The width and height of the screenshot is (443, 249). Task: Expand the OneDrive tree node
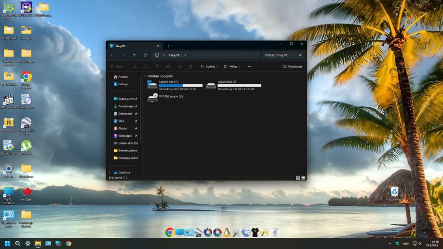pyautogui.click(x=109, y=172)
